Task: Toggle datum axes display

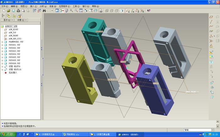Action: 133,11
